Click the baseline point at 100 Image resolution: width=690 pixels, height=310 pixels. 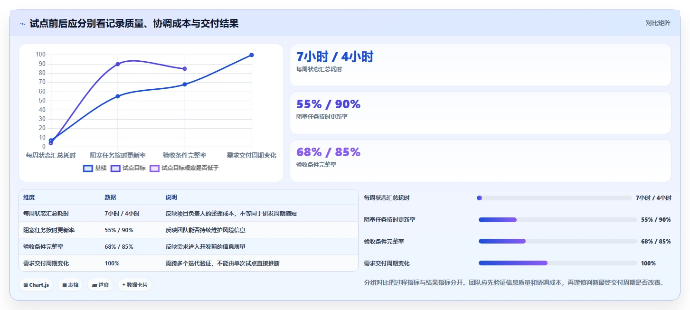252,55
